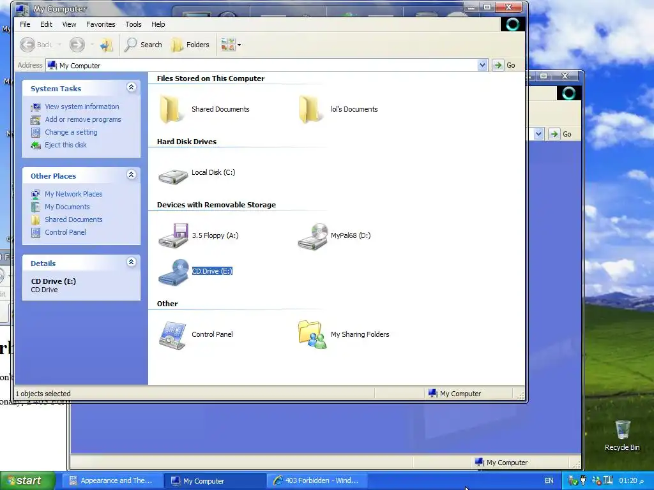
Task: Open the Help menu
Action: [x=158, y=24]
